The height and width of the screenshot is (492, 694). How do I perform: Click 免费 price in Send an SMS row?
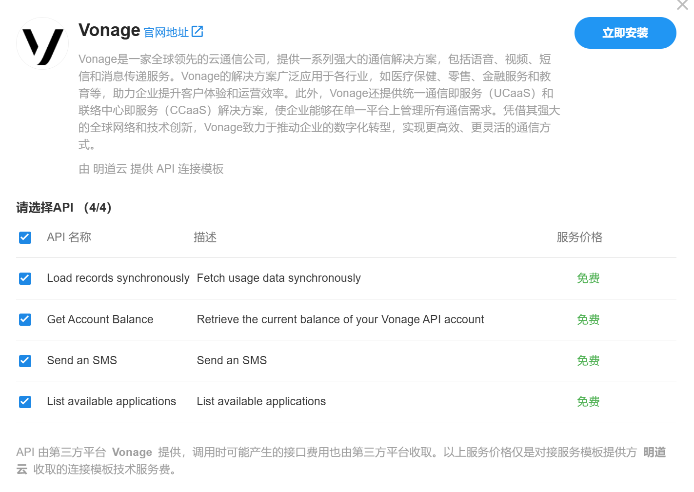(x=588, y=360)
